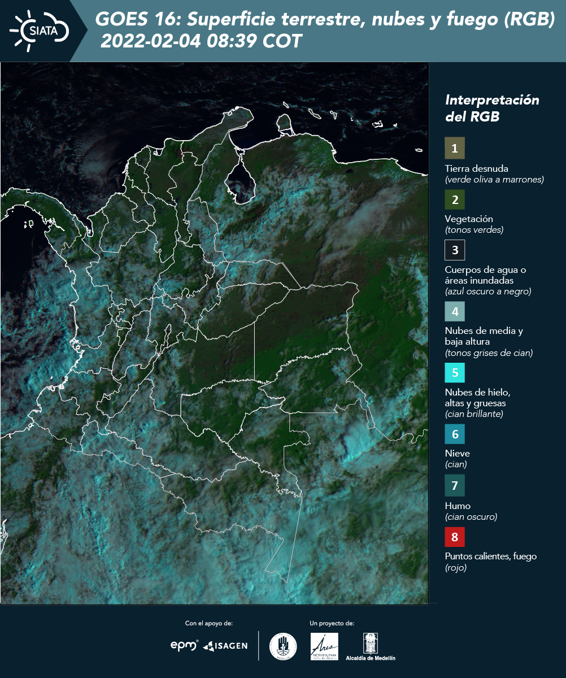
Task: Click the 'Puntos calientes, fuego' label
Action: [491, 557]
